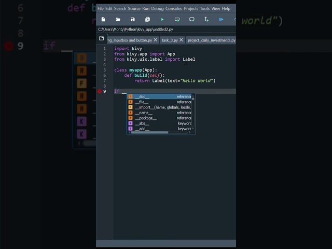Open the Edit menu

coord(109,9)
